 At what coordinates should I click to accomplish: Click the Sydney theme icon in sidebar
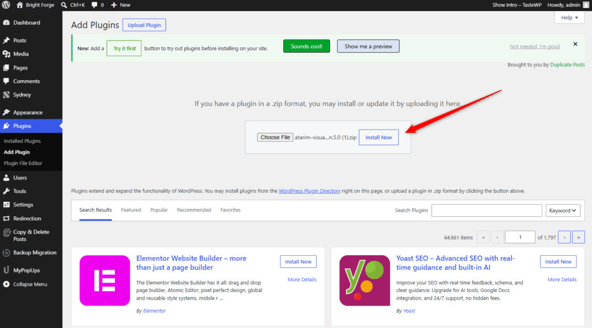(6, 95)
